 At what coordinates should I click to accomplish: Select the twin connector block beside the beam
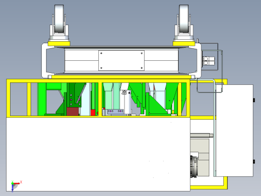[x=208, y=61]
